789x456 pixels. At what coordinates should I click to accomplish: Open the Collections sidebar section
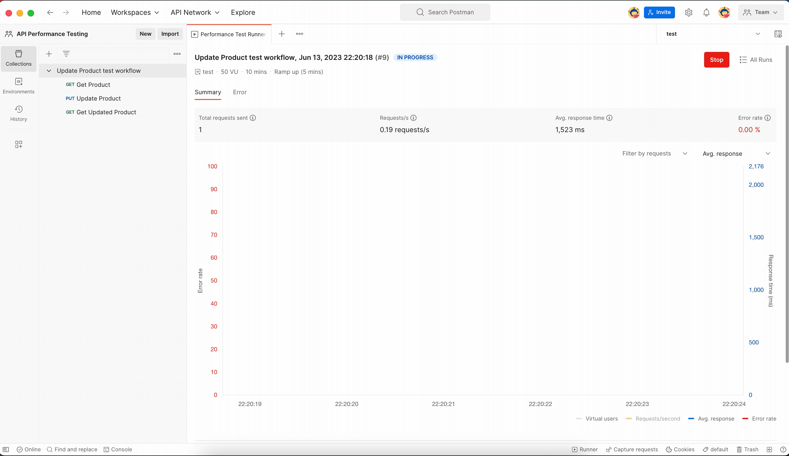pyautogui.click(x=19, y=59)
